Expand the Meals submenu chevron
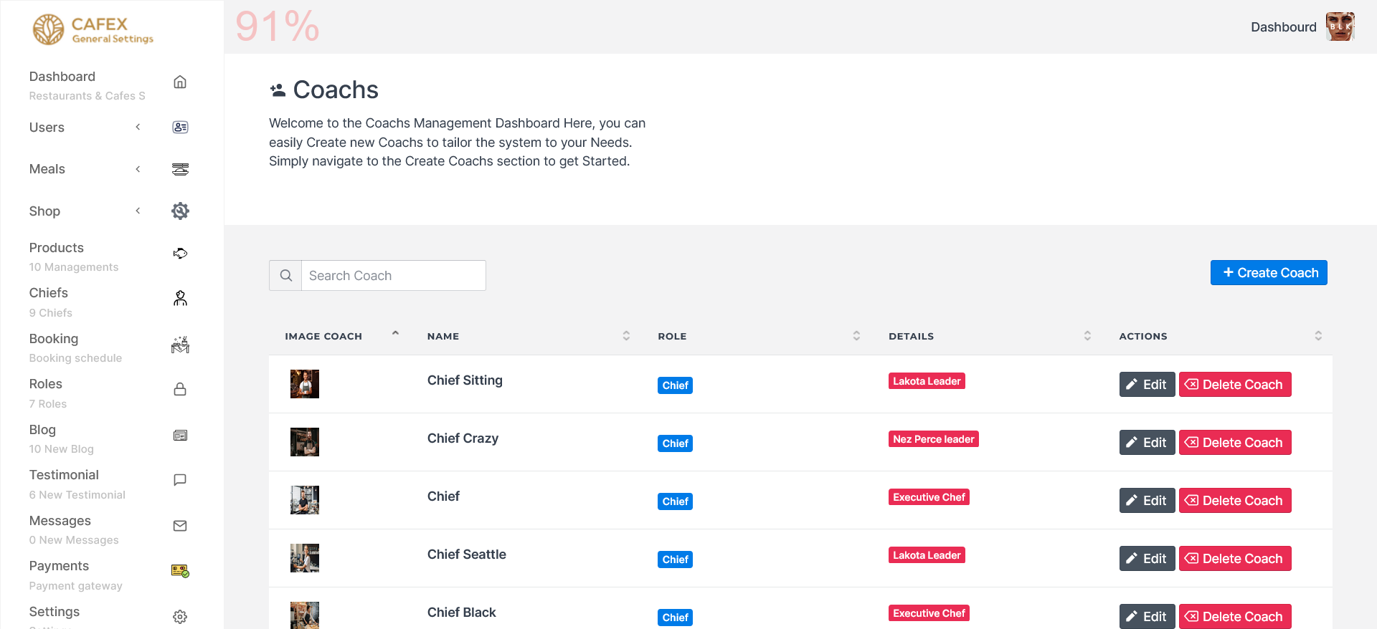The image size is (1377, 629). tap(138, 169)
